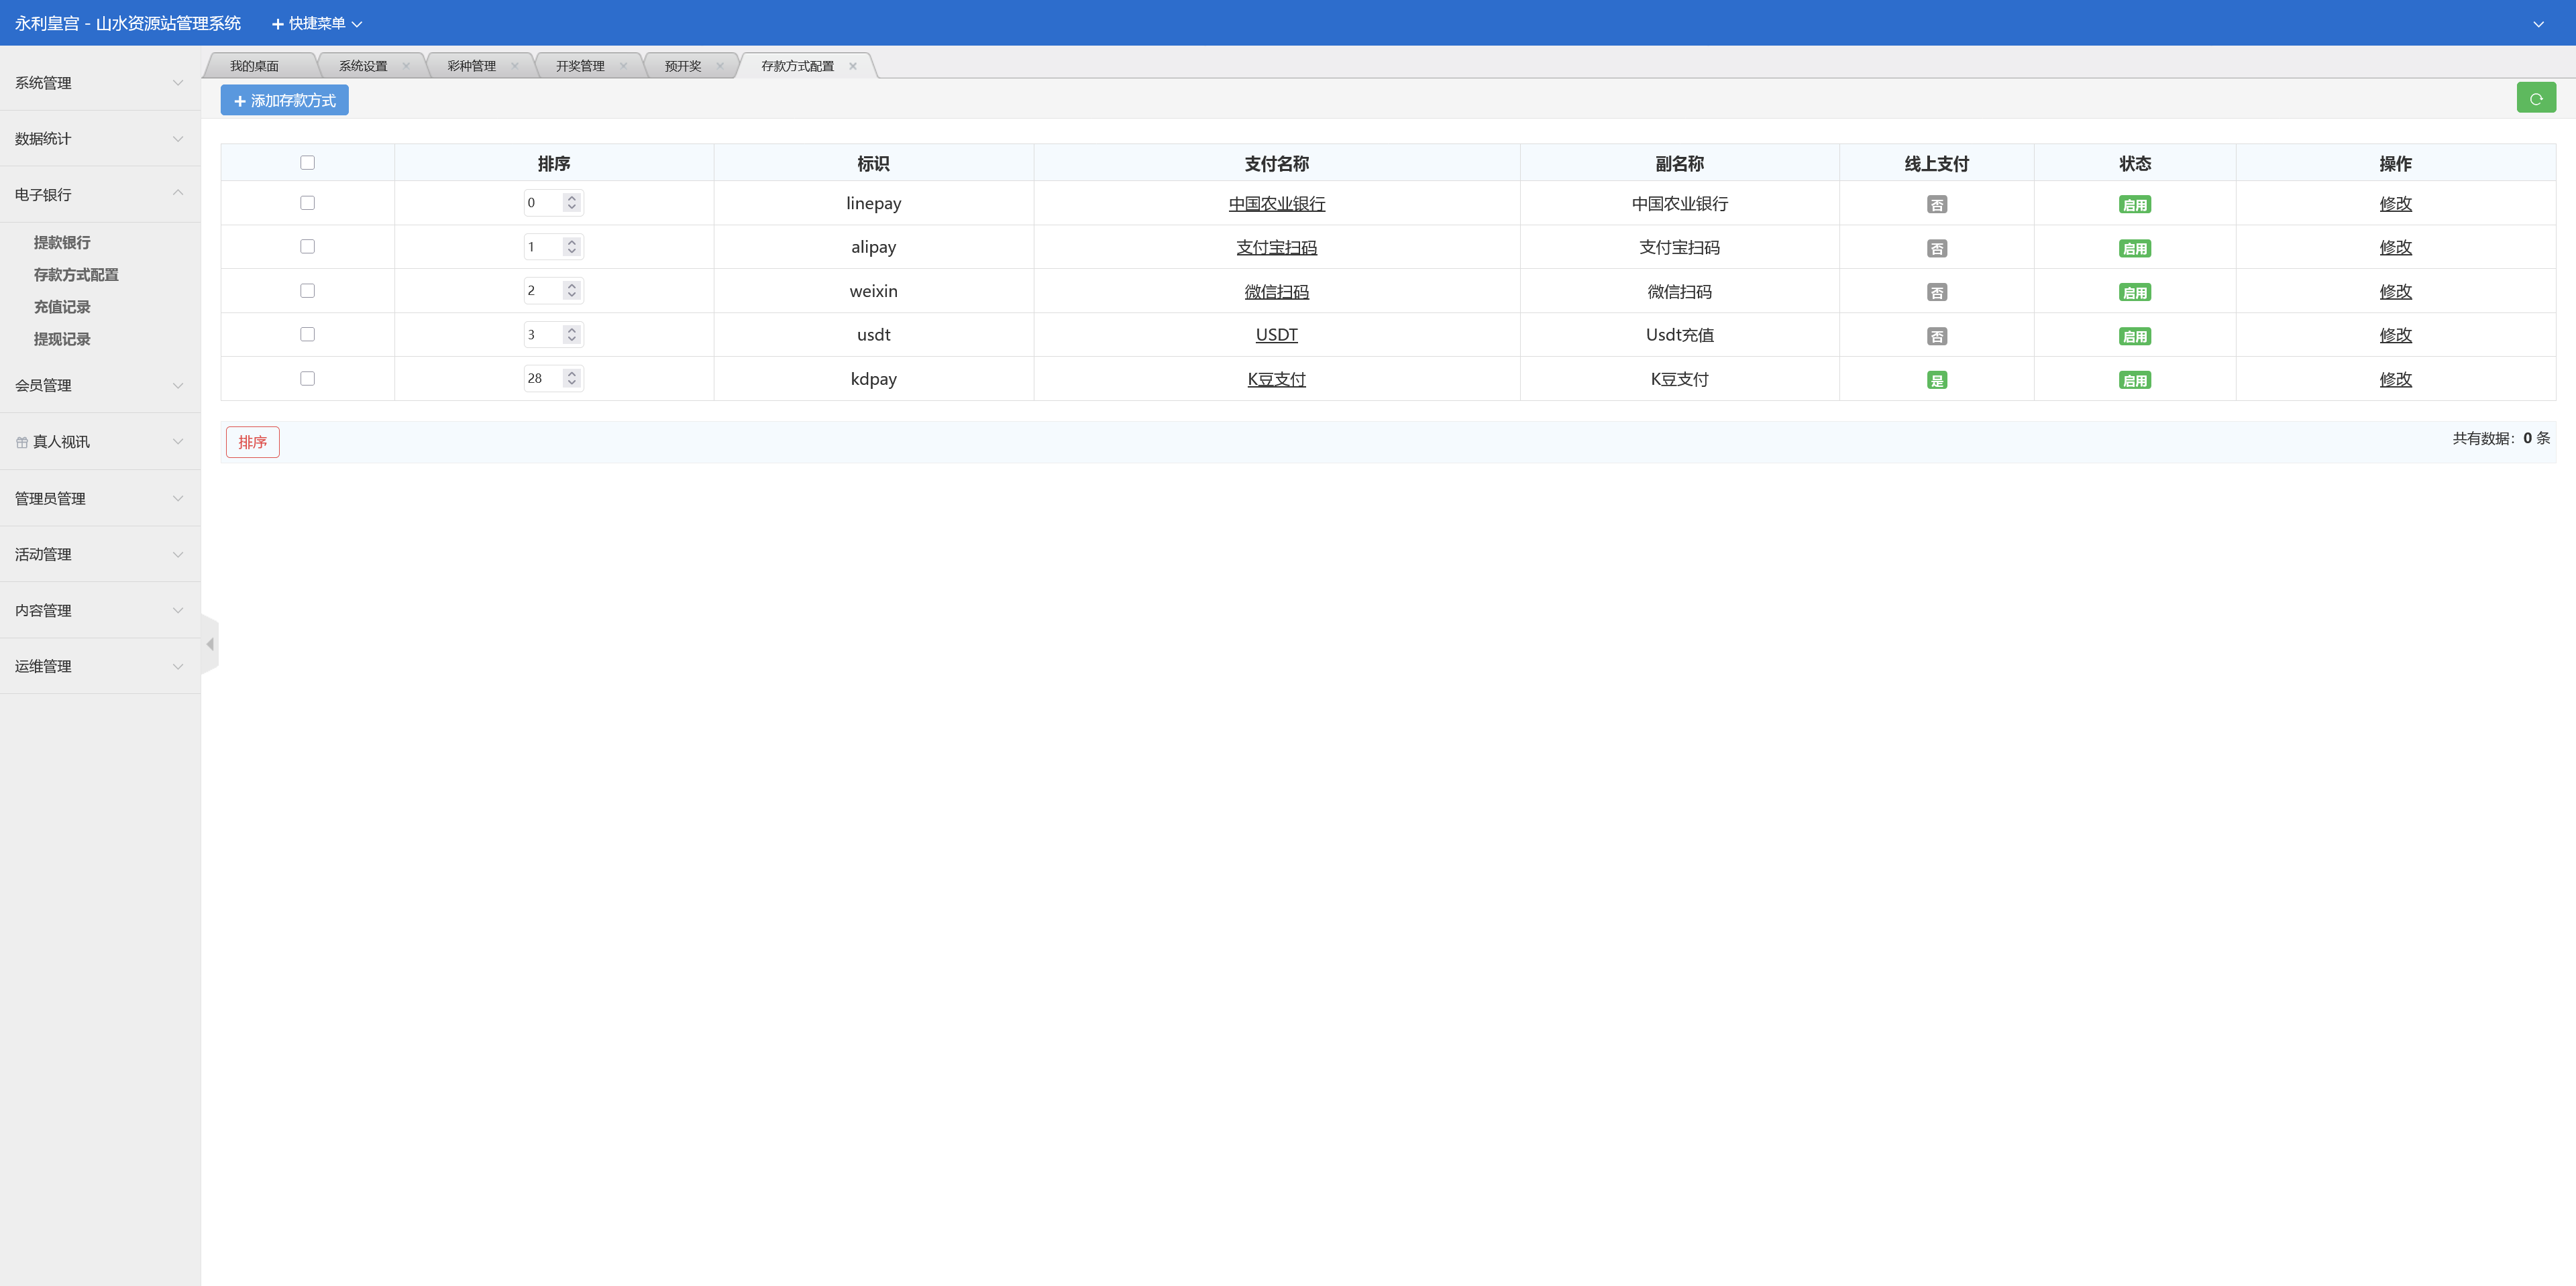Image resolution: width=2576 pixels, height=1286 pixels.
Task: Check the select-all checkbox in the table header
Action: tap(307, 163)
